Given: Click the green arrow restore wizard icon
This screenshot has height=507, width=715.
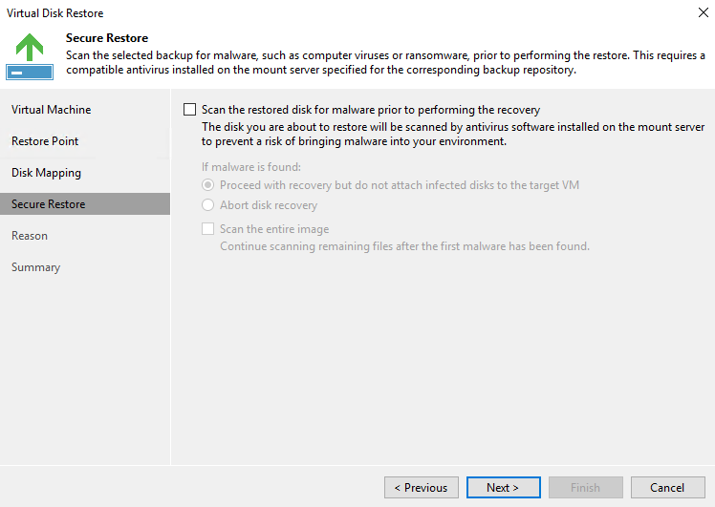Looking at the screenshot, I should pyautogui.click(x=30, y=56).
